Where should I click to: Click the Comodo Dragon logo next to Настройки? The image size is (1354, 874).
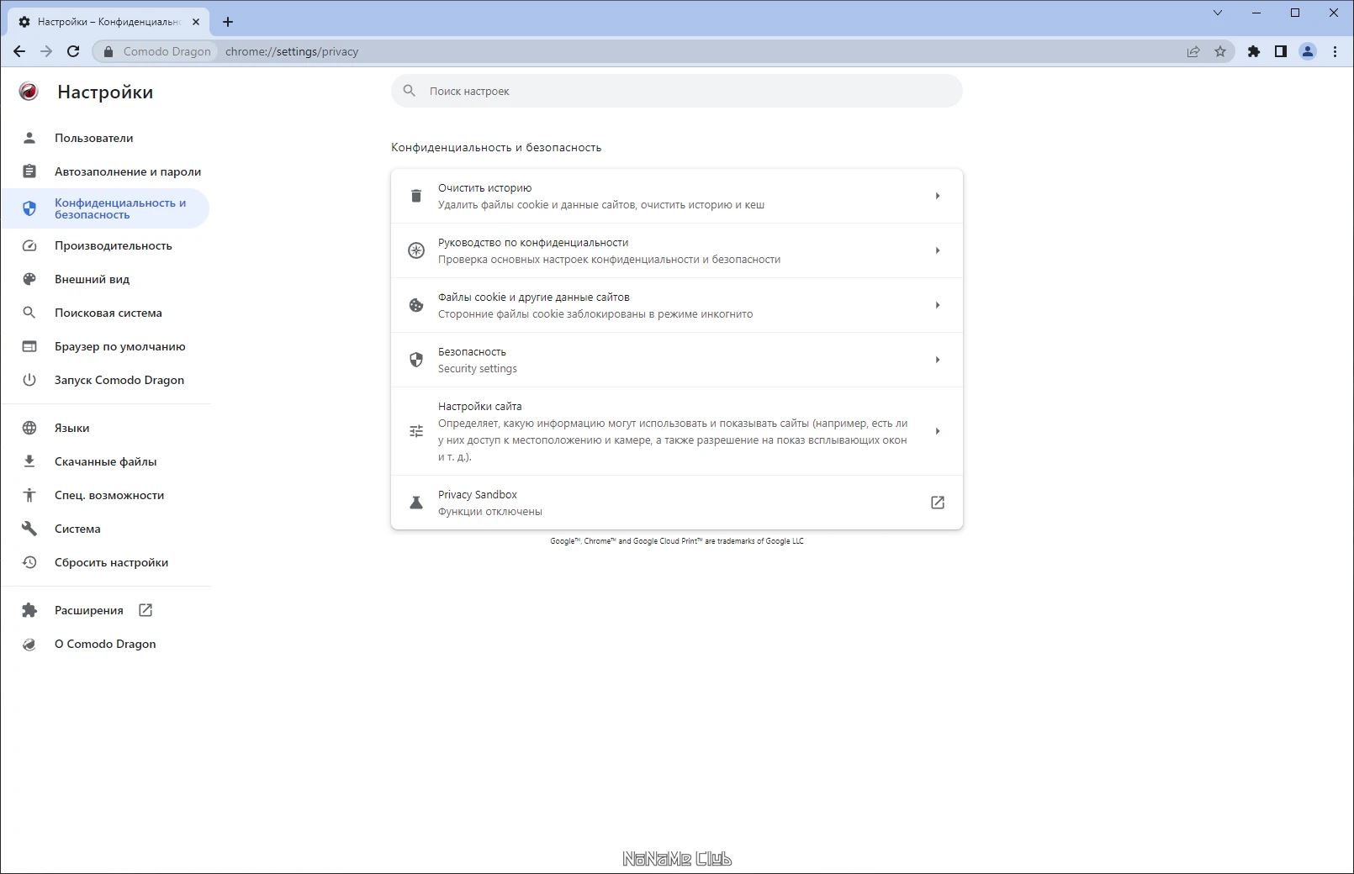(29, 92)
